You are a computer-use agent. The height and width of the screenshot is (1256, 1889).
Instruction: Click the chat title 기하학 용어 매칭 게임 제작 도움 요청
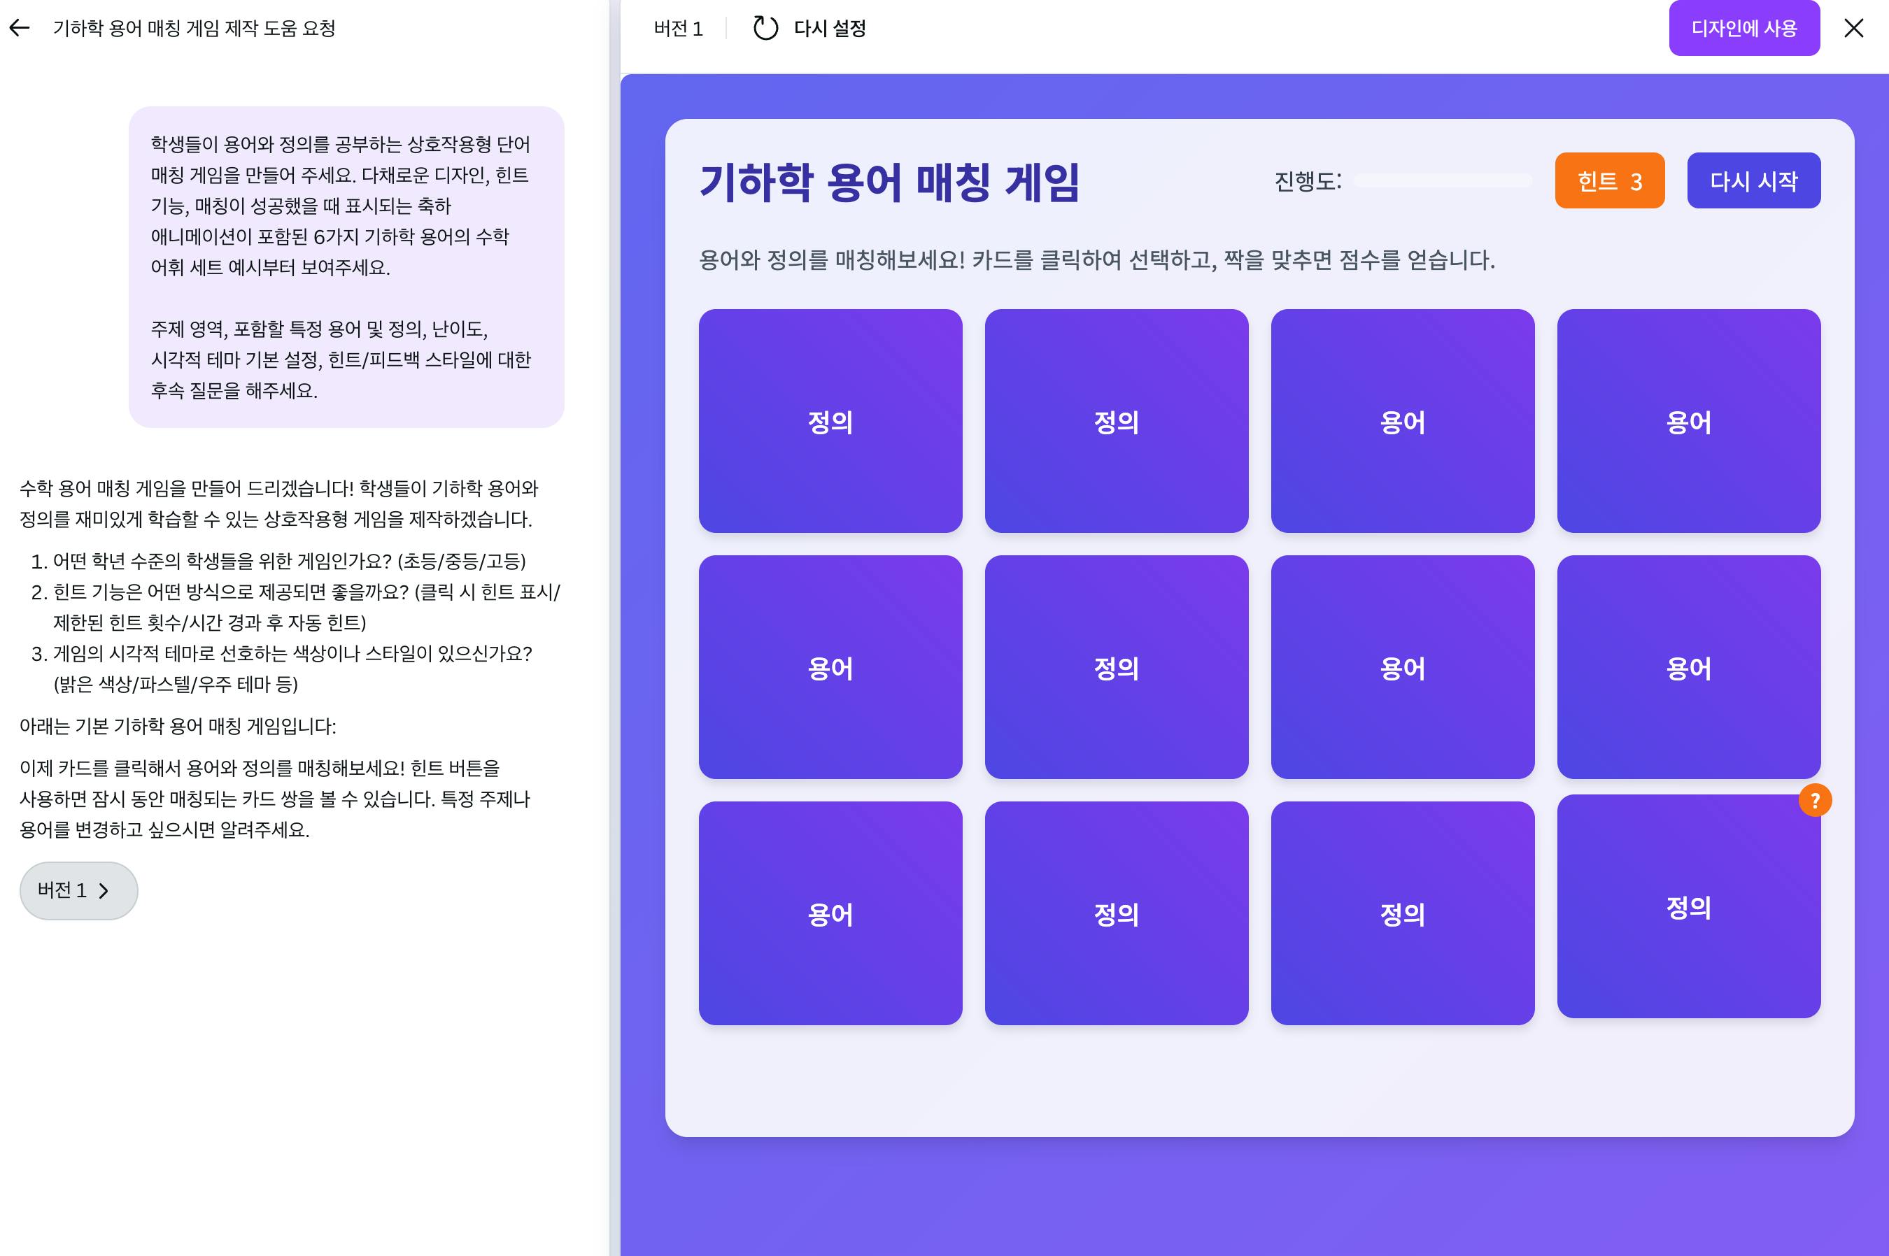tap(194, 29)
